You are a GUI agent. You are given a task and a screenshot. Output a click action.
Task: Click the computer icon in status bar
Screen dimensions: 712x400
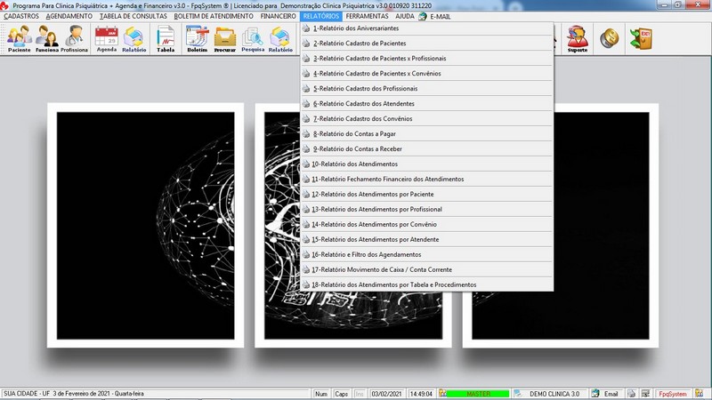(645, 394)
